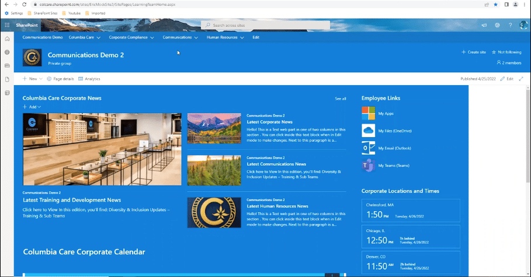
Task: Open the 2 members link
Action: coord(509,62)
